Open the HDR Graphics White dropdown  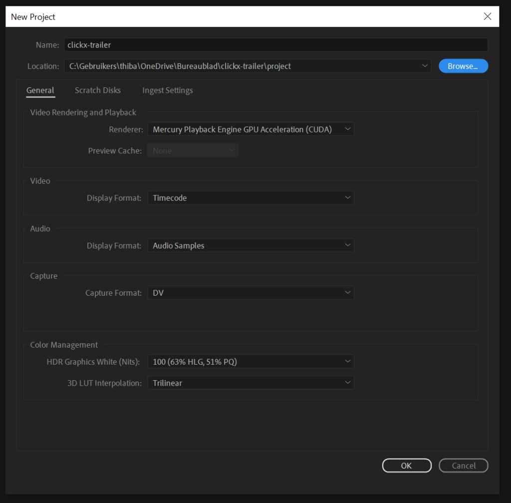(251, 362)
